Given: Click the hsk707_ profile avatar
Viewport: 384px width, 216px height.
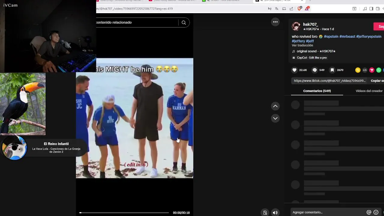Looking at the screenshot, I should 296,26.
